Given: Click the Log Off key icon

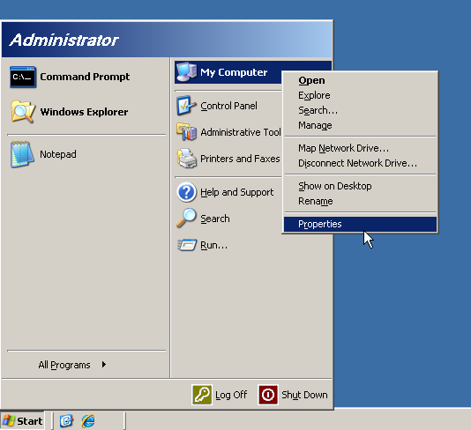Looking at the screenshot, I should pyautogui.click(x=202, y=395).
